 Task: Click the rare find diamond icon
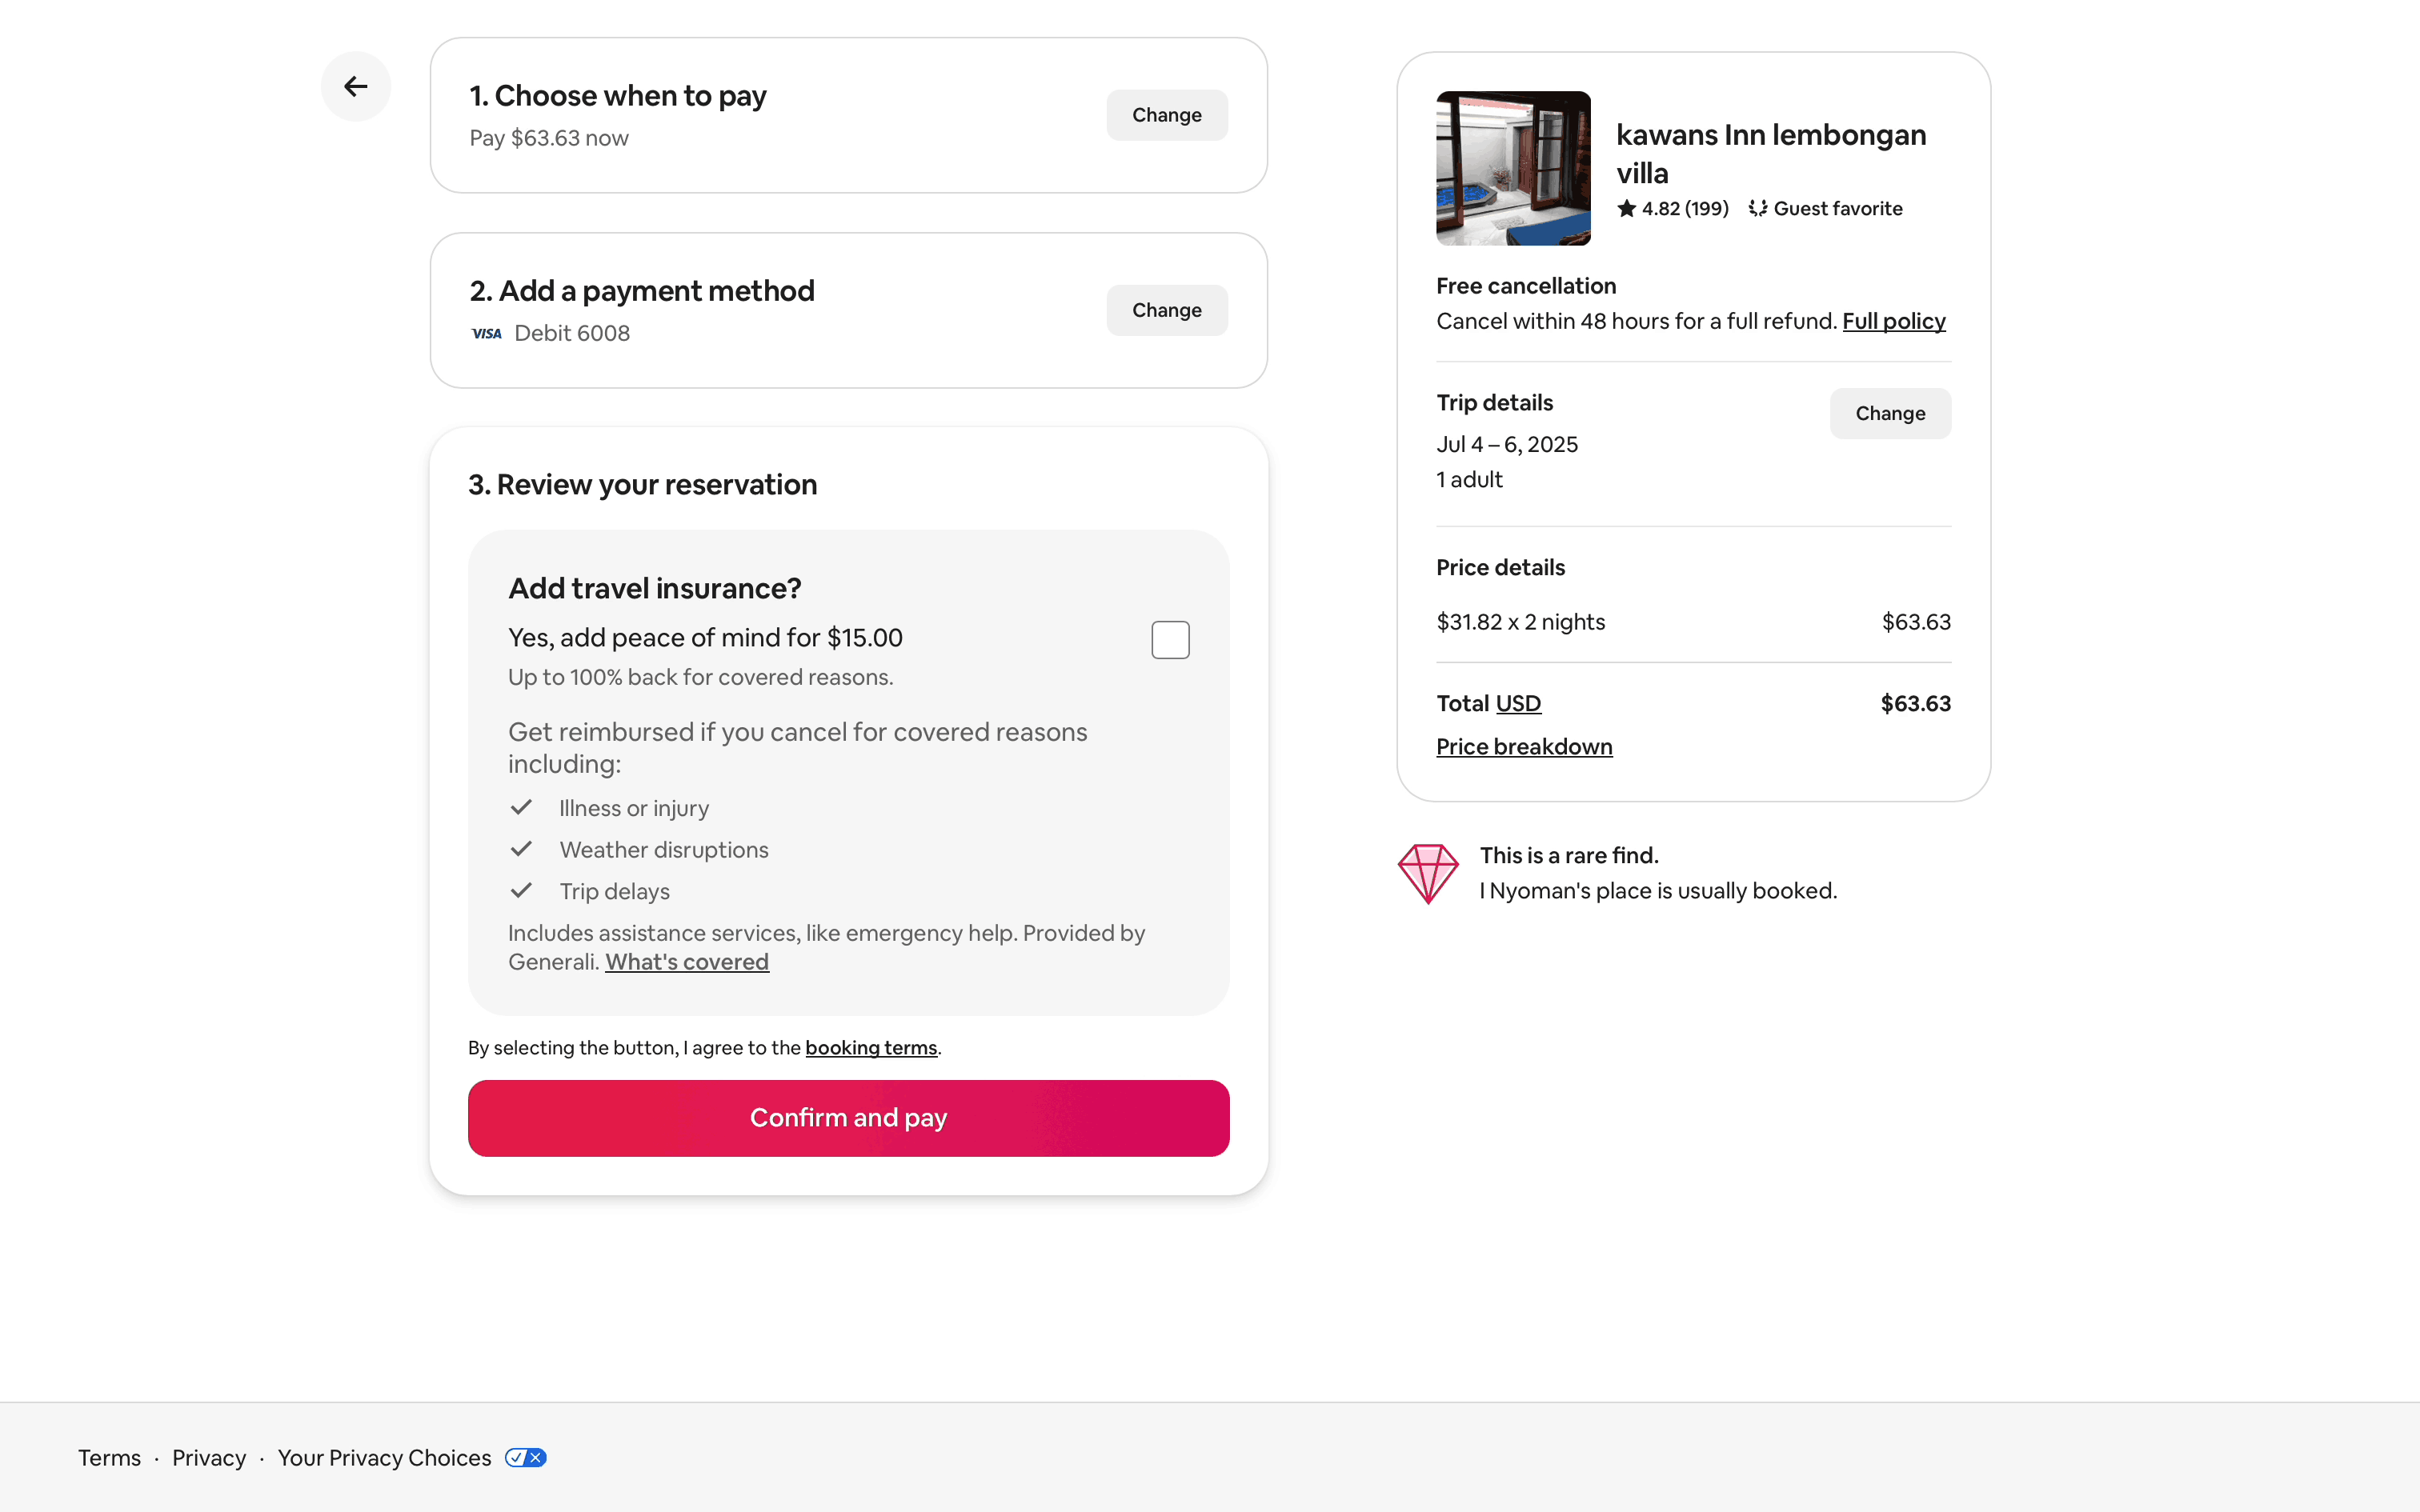(x=1427, y=873)
